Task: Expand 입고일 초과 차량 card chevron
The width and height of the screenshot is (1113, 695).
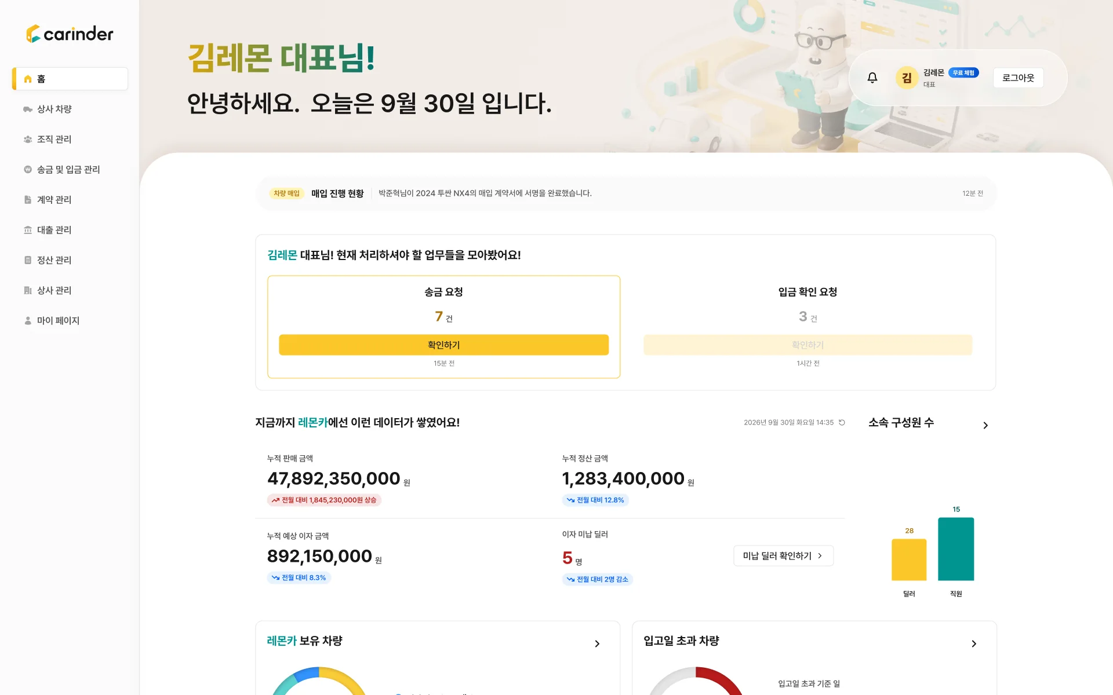Action: tap(974, 643)
